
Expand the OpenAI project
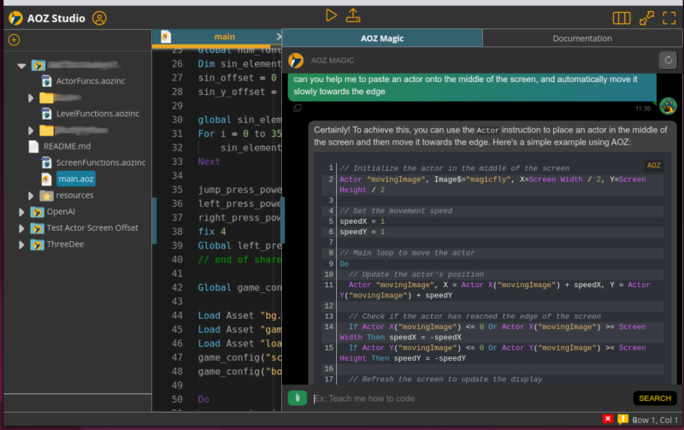click(21, 212)
